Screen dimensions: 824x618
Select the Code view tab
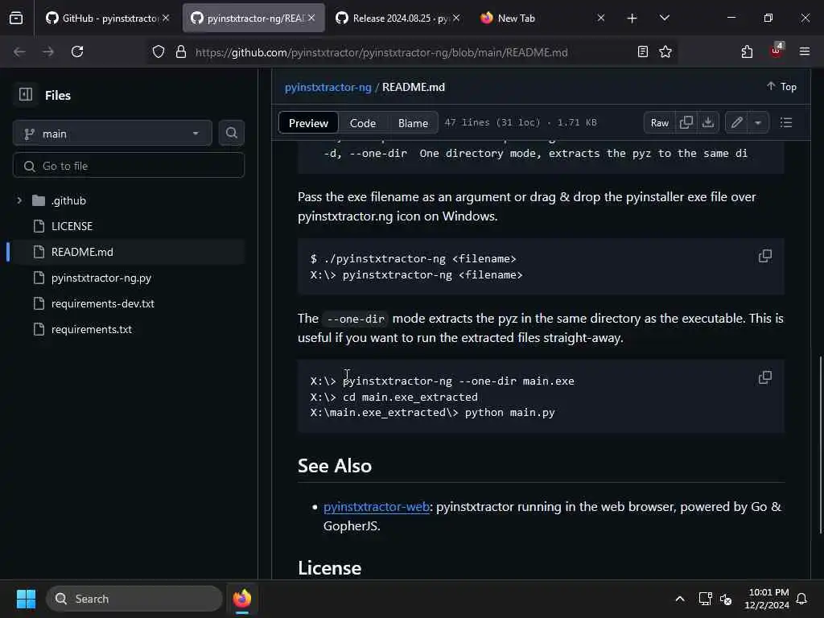click(x=363, y=123)
